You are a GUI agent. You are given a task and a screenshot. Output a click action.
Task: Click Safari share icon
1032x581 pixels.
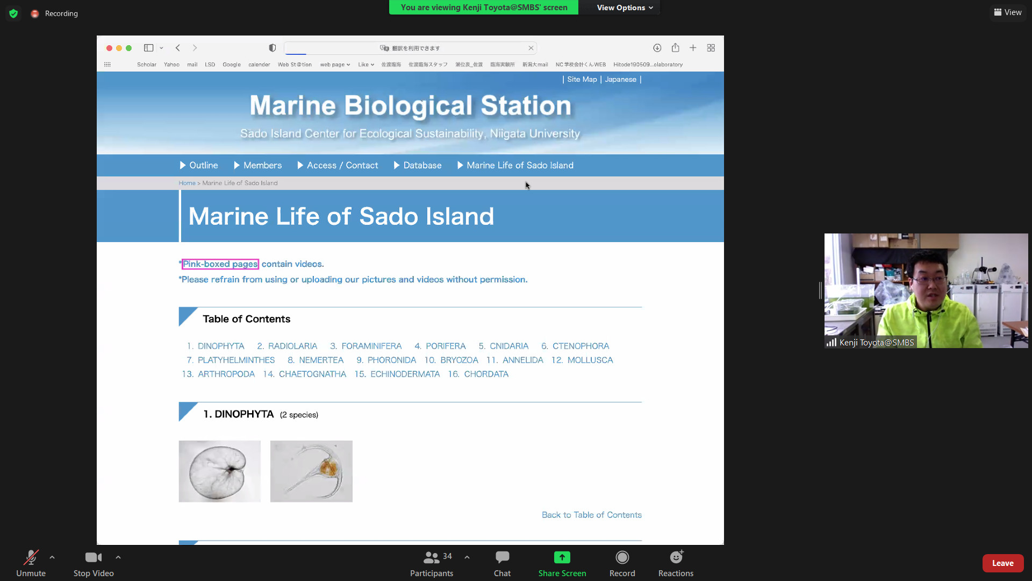(675, 48)
